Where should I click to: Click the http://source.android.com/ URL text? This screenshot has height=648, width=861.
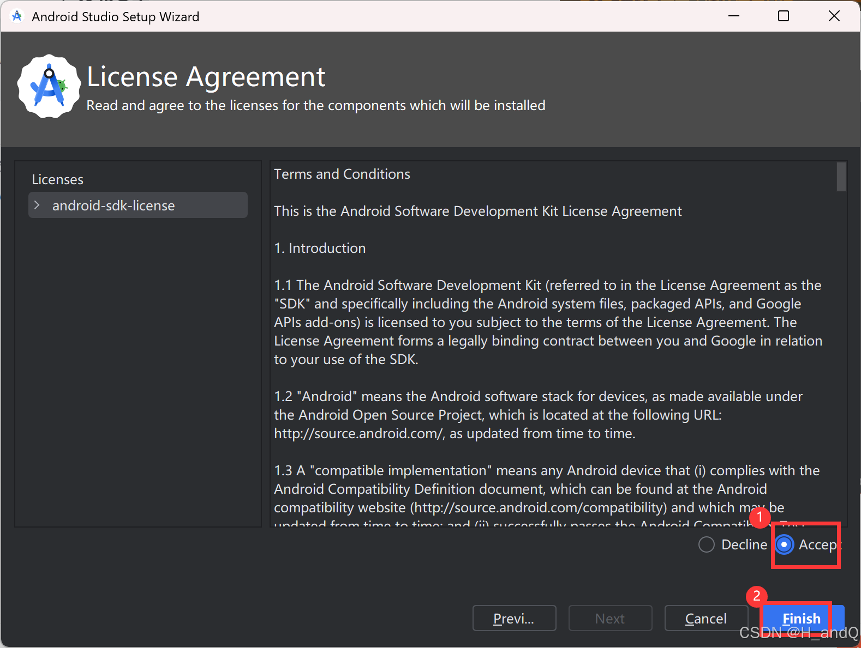(360, 433)
